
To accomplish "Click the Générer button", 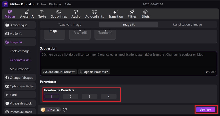I will tap(205, 110).
